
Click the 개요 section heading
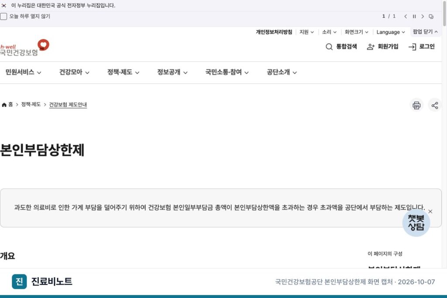7,256
